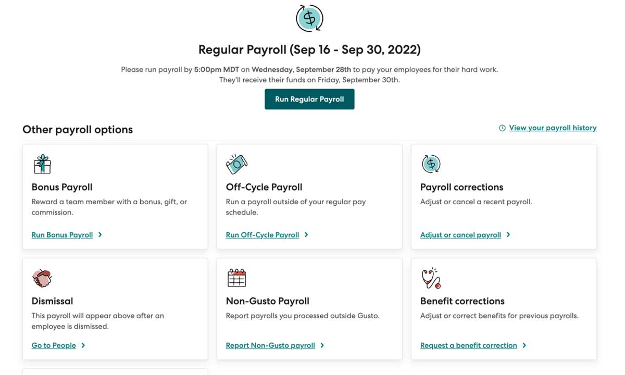The image size is (625, 375).
Task: Expand the chevron next to Go to People
Action: click(x=84, y=345)
